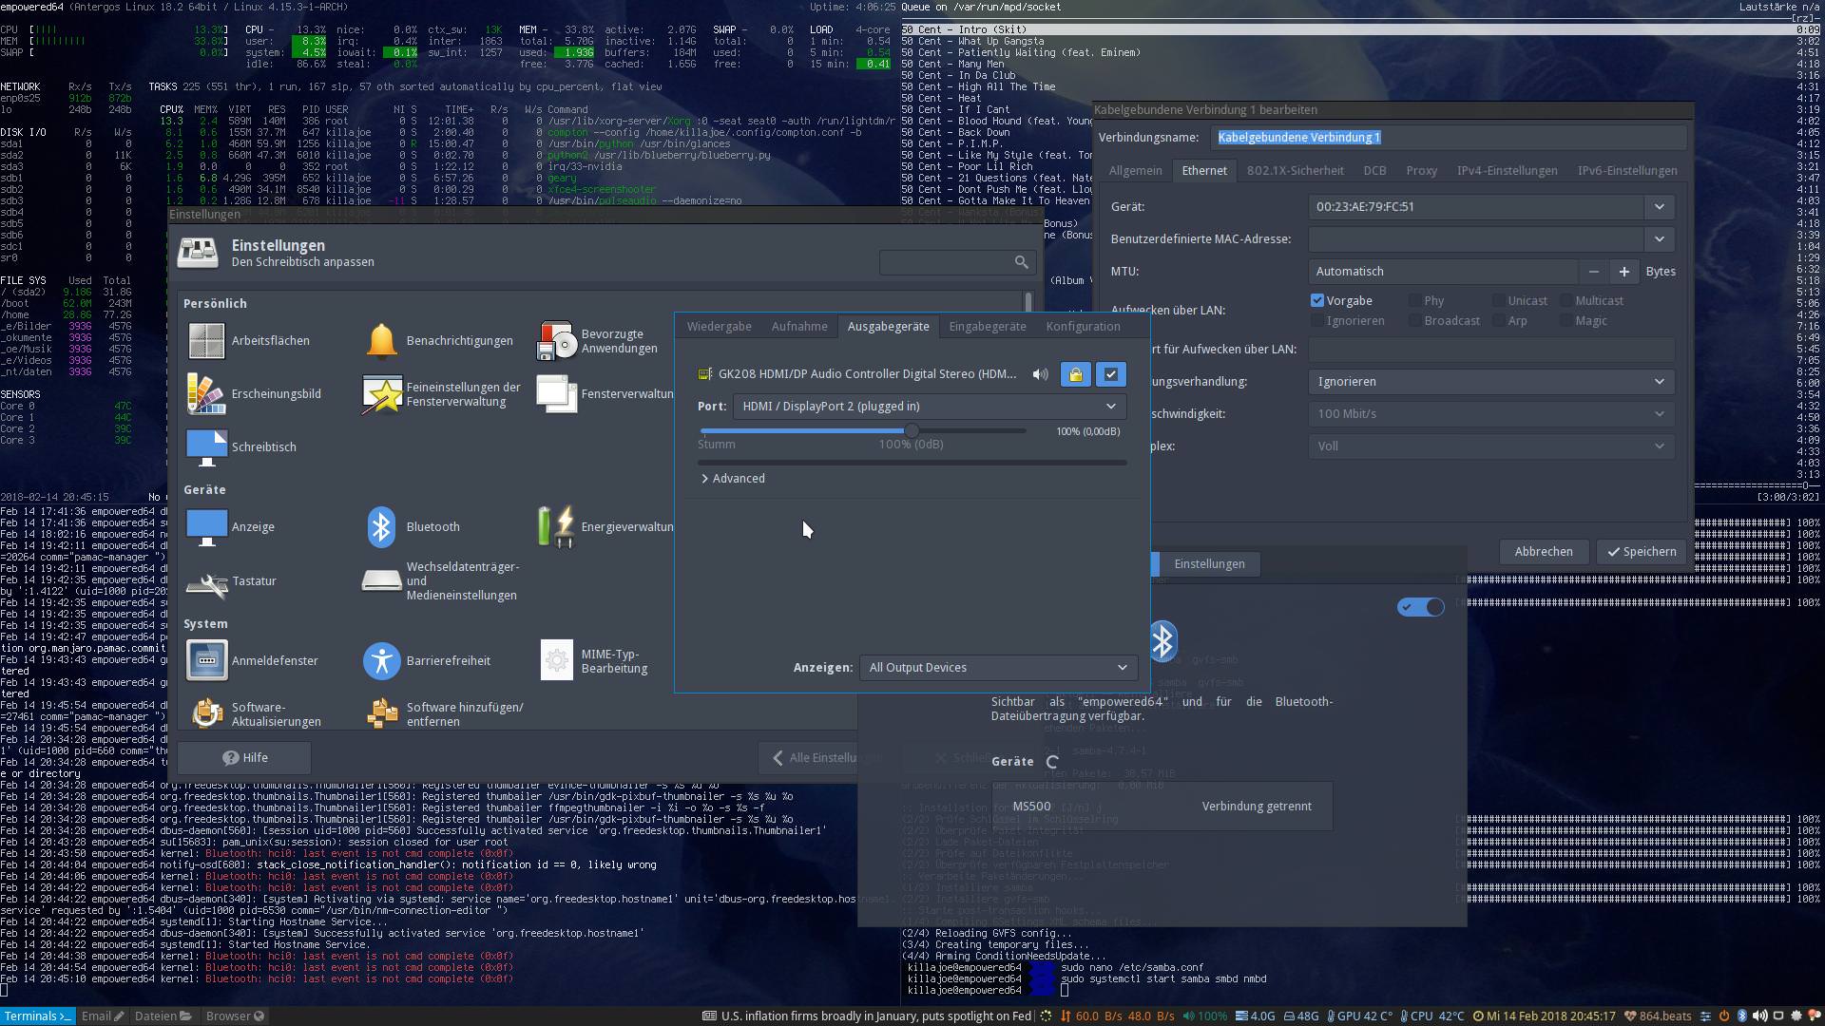Mute the GK208 HDMI audio output
The height and width of the screenshot is (1026, 1825).
tap(1041, 374)
